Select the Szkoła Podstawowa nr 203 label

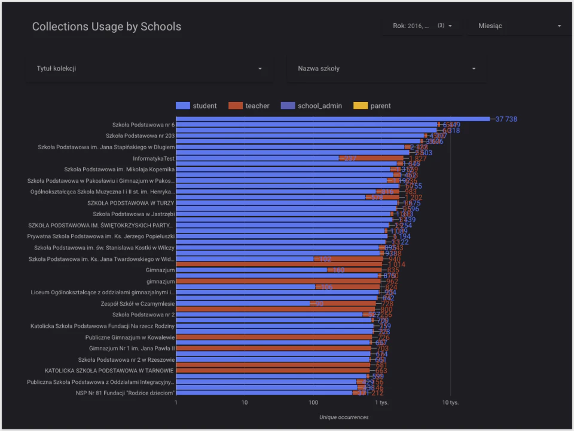point(140,136)
